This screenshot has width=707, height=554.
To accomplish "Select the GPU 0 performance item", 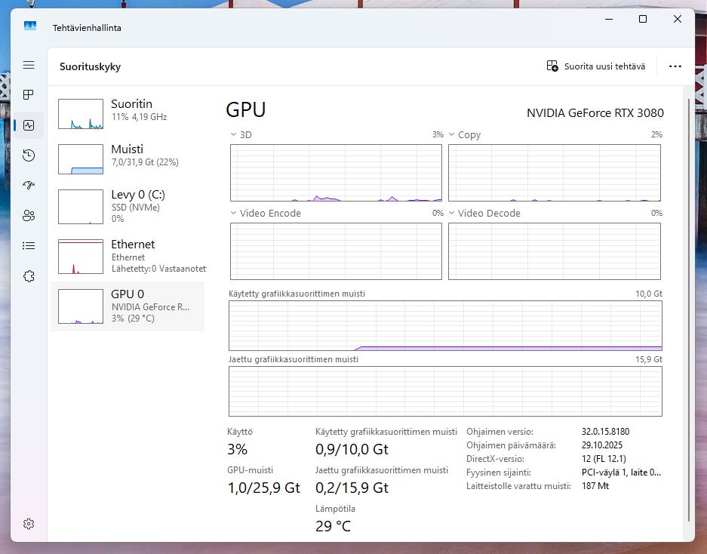I will [x=128, y=306].
